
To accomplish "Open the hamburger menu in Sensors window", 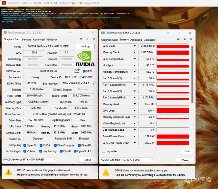I will (191, 39).
